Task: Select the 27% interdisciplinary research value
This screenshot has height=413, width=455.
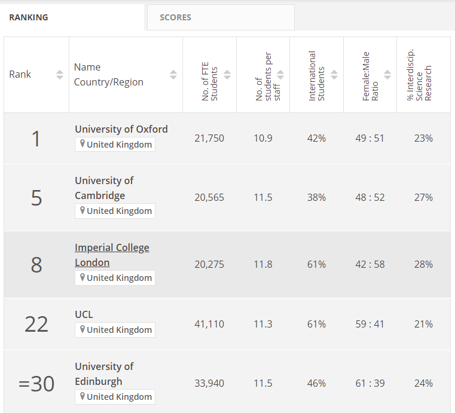Action: (x=423, y=197)
